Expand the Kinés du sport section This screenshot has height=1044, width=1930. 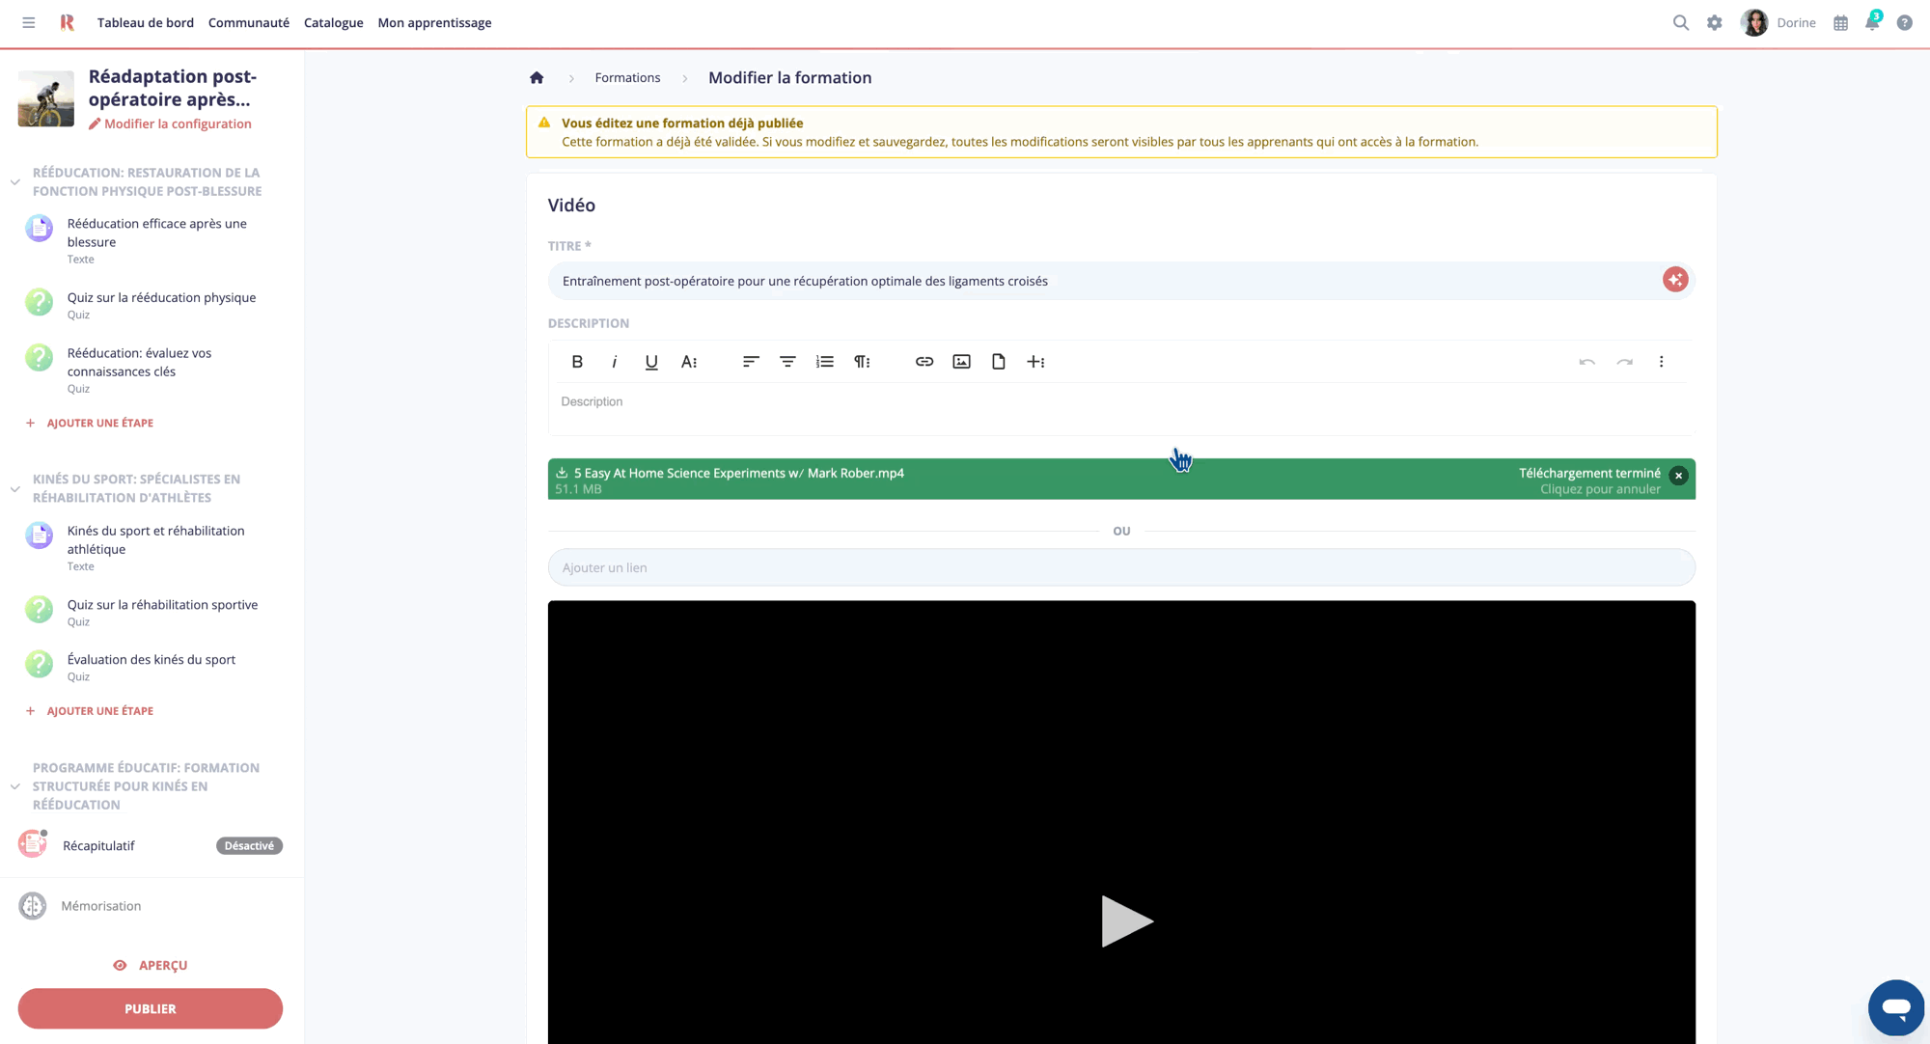pos(14,488)
